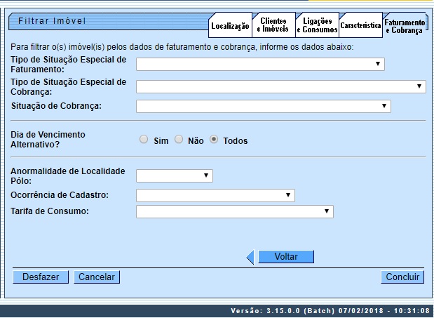Select the Todos radio button

point(214,140)
